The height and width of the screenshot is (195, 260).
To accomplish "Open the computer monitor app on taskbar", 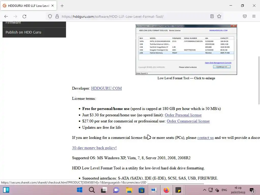I will tap(154, 190).
